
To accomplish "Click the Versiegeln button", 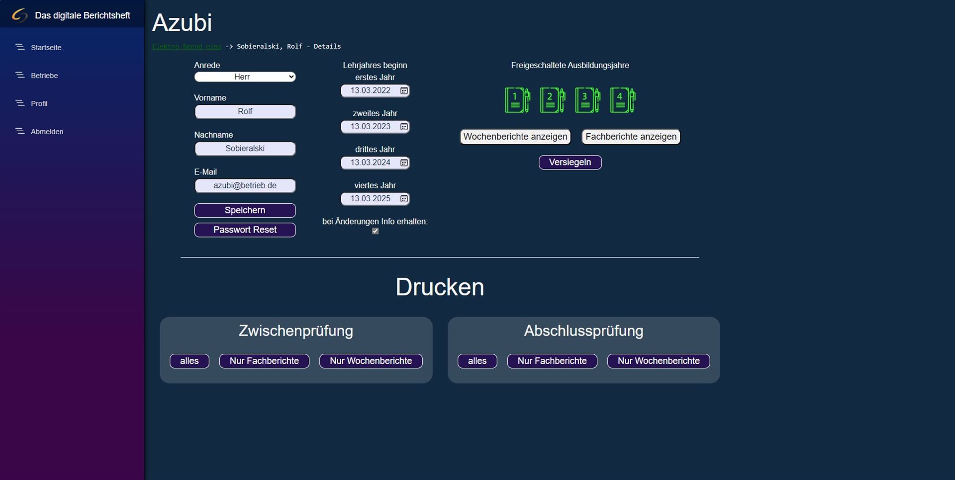I will click(570, 162).
